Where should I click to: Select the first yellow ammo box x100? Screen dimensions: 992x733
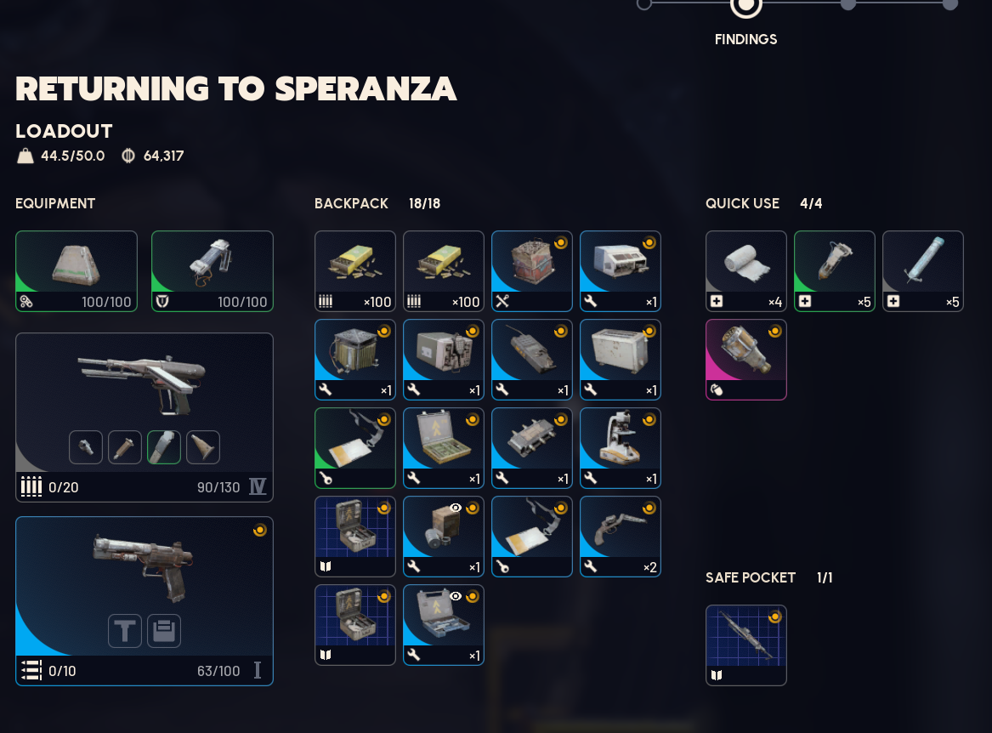click(355, 271)
